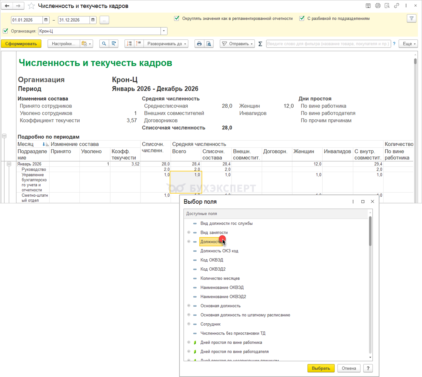The width and height of the screenshot is (422, 377).
Task: Open the 'Еще' menu
Action: pyautogui.click(x=408, y=44)
